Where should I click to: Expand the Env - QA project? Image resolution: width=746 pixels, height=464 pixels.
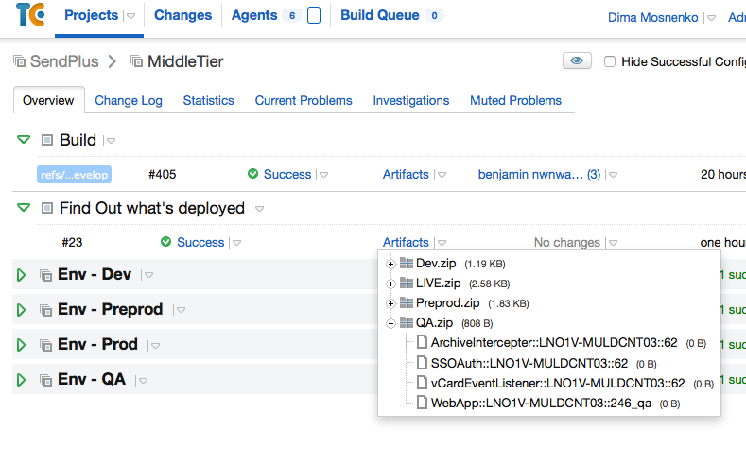pyautogui.click(x=21, y=380)
